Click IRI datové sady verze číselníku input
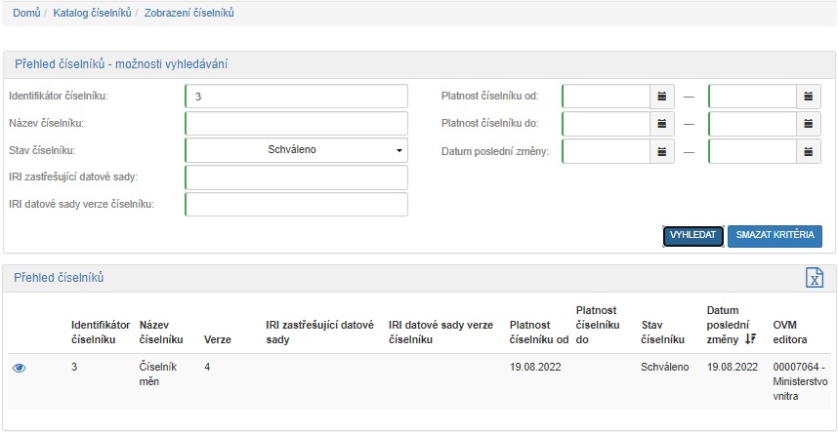The width and height of the screenshot is (838, 432). [x=296, y=204]
